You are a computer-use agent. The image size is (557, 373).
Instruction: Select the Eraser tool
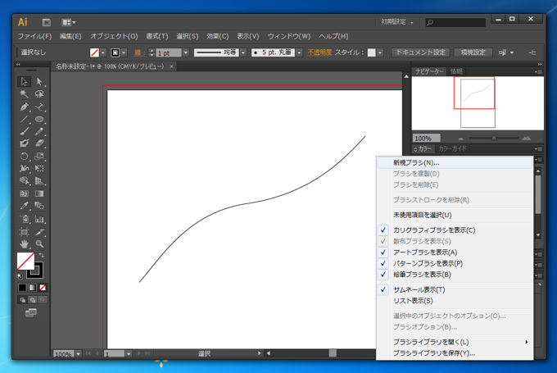pos(39,143)
